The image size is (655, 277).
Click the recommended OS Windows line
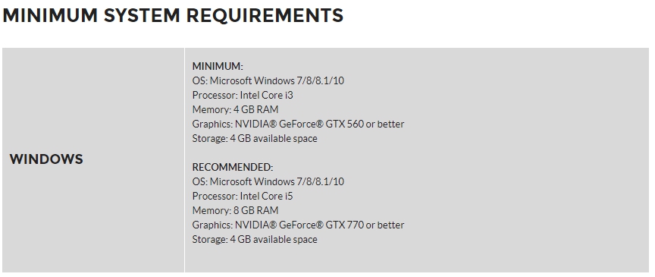pos(268,181)
